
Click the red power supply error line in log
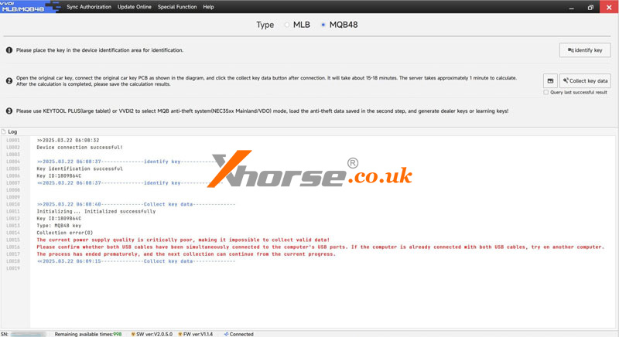click(183, 240)
